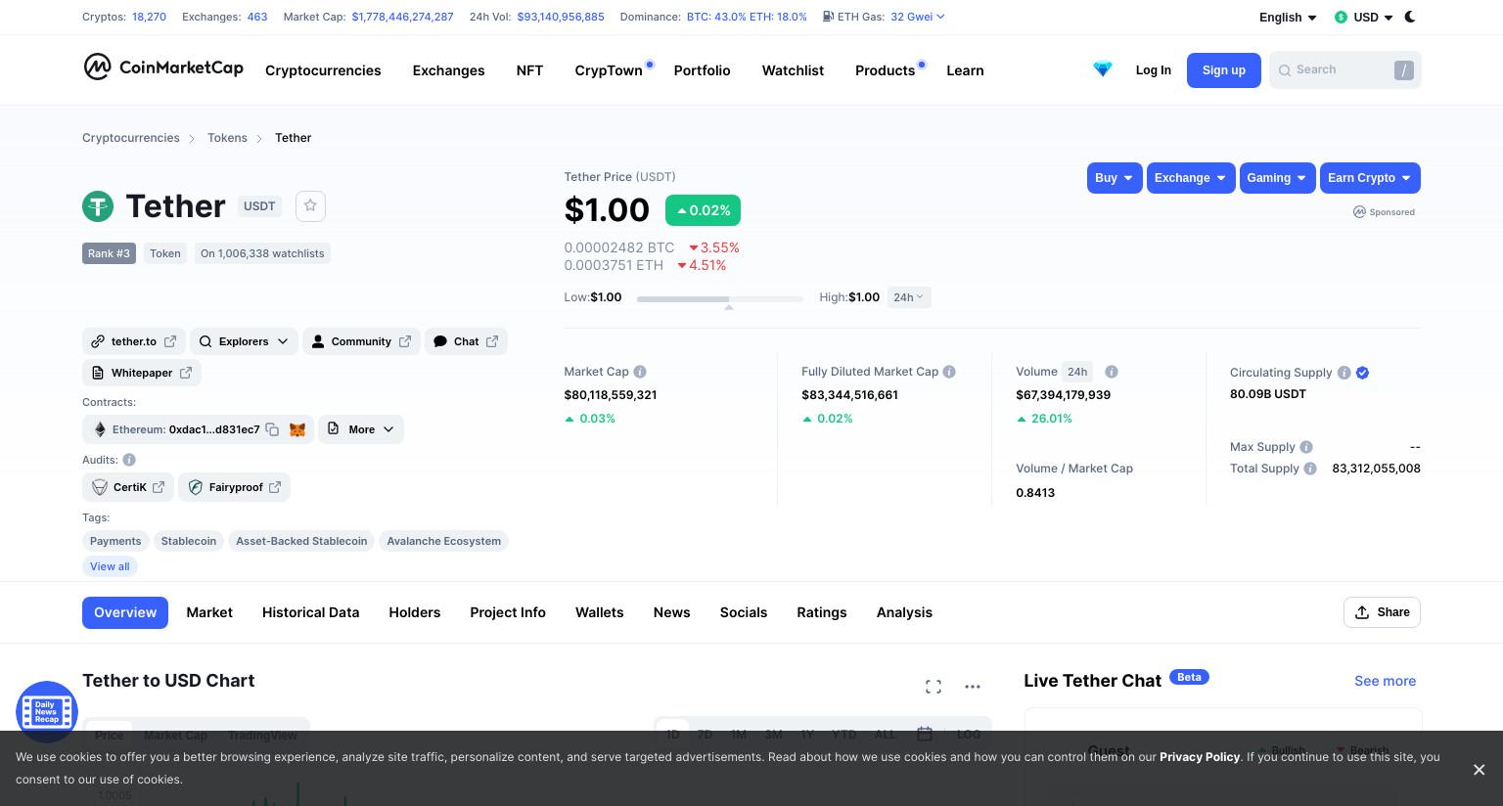1503x806 pixels.
Task: Click verified checkmark next to Circulating Supply
Action: 1362,373
